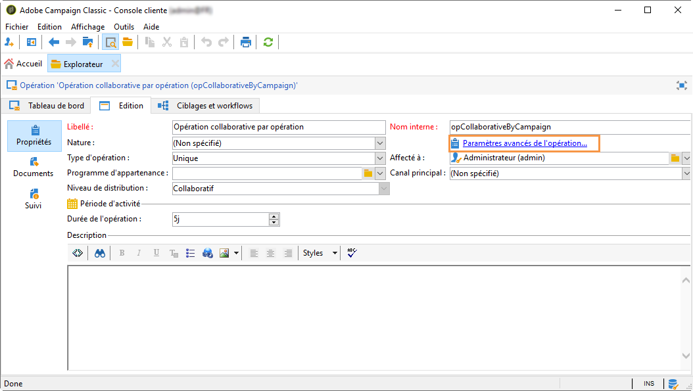Expand the Affecté à dropdown arrow
Viewport: 693px width, 391px height.
(x=687, y=158)
